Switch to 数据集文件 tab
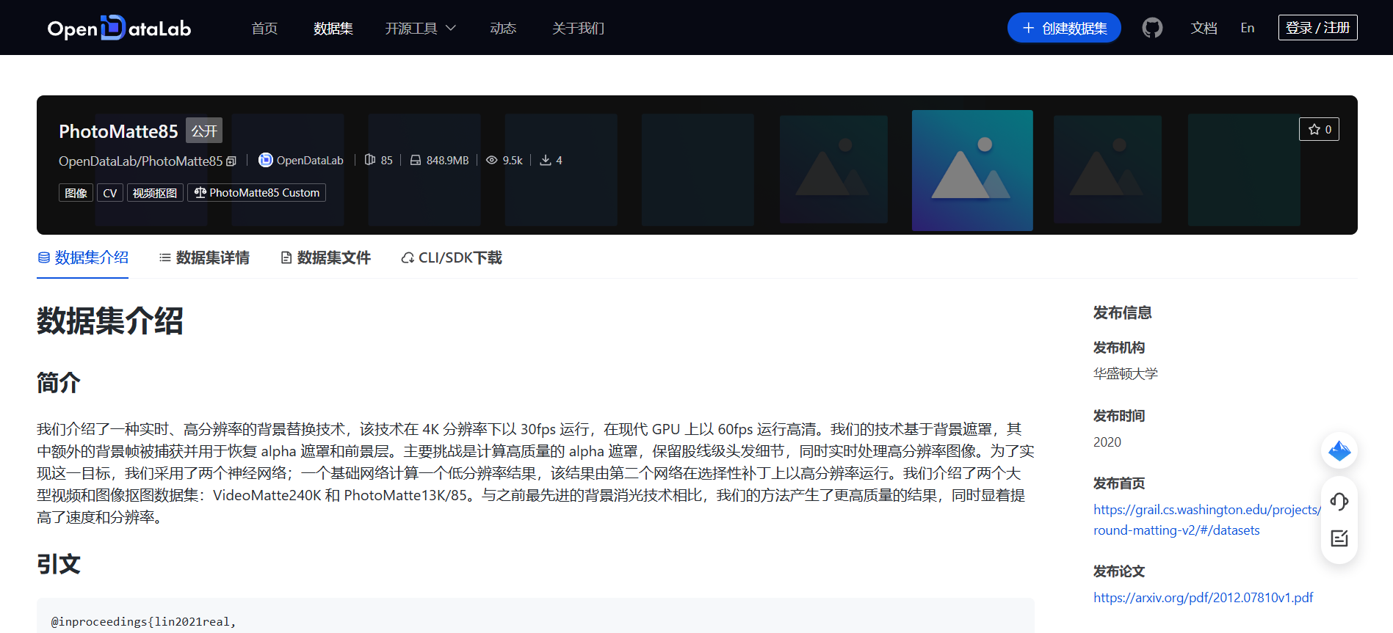The image size is (1393, 633). tap(325, 257)
